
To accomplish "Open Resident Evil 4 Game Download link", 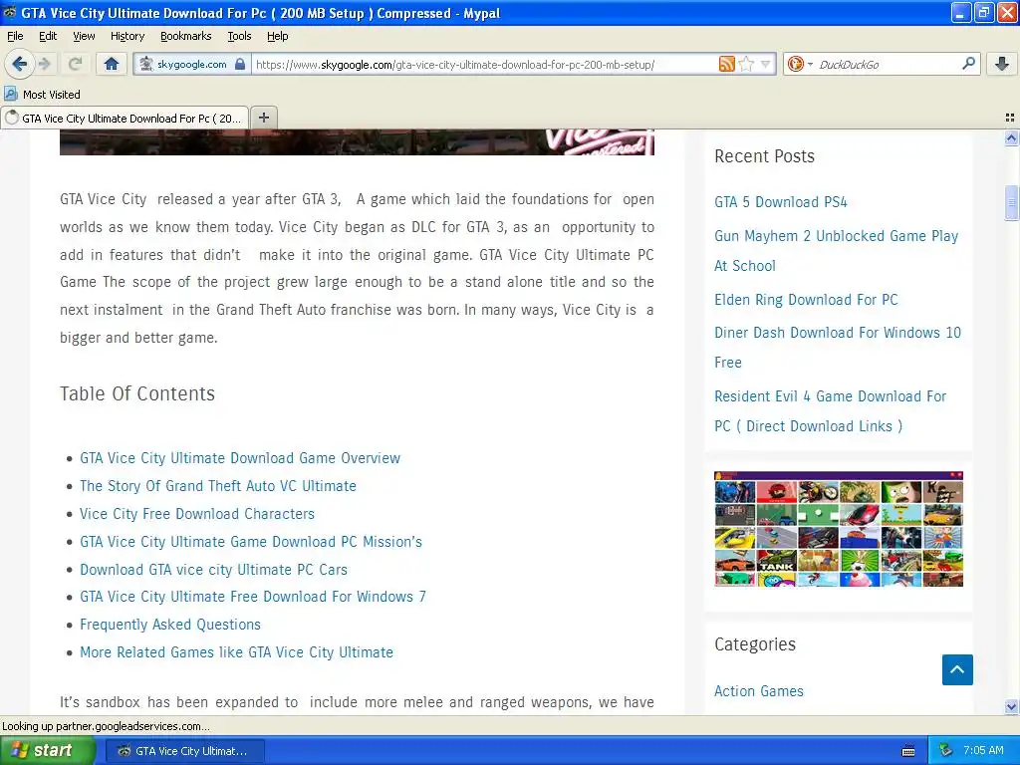I will 830,410.
